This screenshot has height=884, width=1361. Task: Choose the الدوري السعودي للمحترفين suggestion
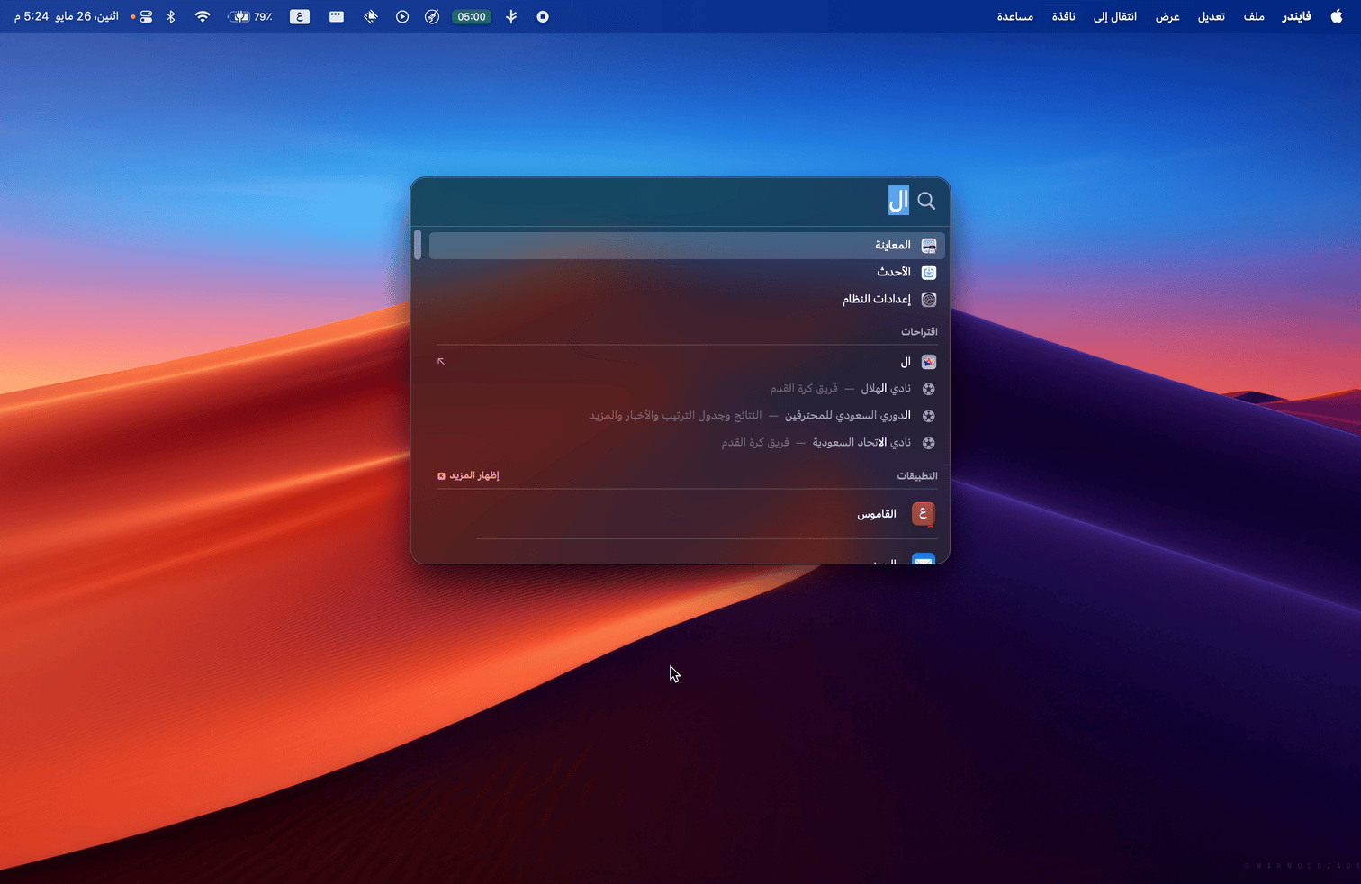tap(846, 416)
